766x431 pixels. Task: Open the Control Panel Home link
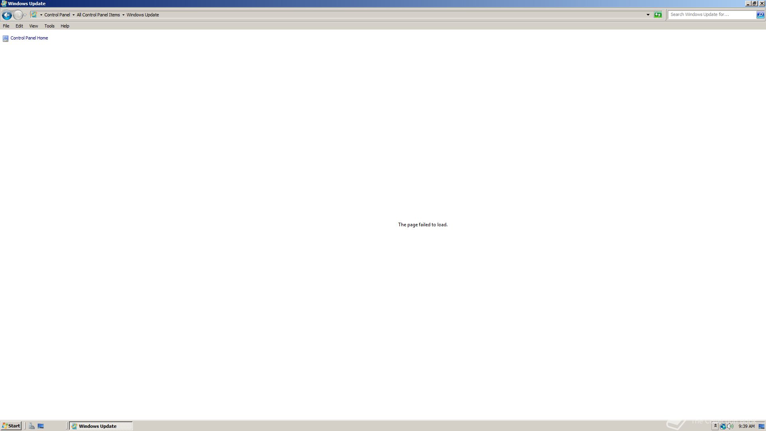coord(29,38)
